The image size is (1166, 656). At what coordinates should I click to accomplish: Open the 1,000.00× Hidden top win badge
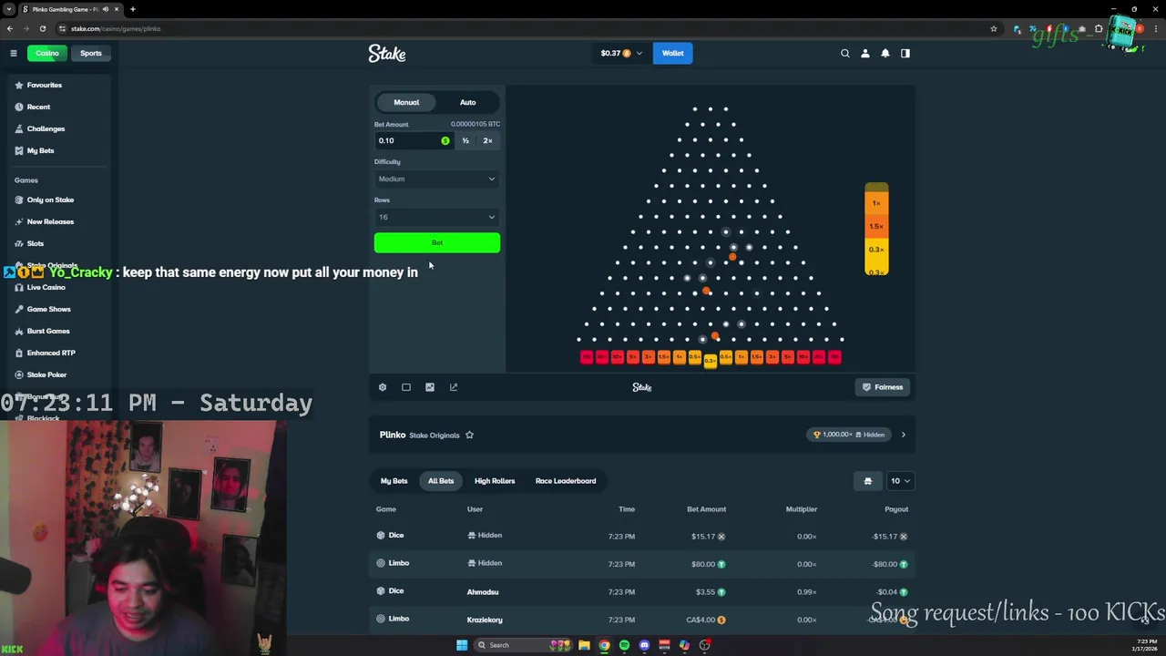(x=849, y=435)
